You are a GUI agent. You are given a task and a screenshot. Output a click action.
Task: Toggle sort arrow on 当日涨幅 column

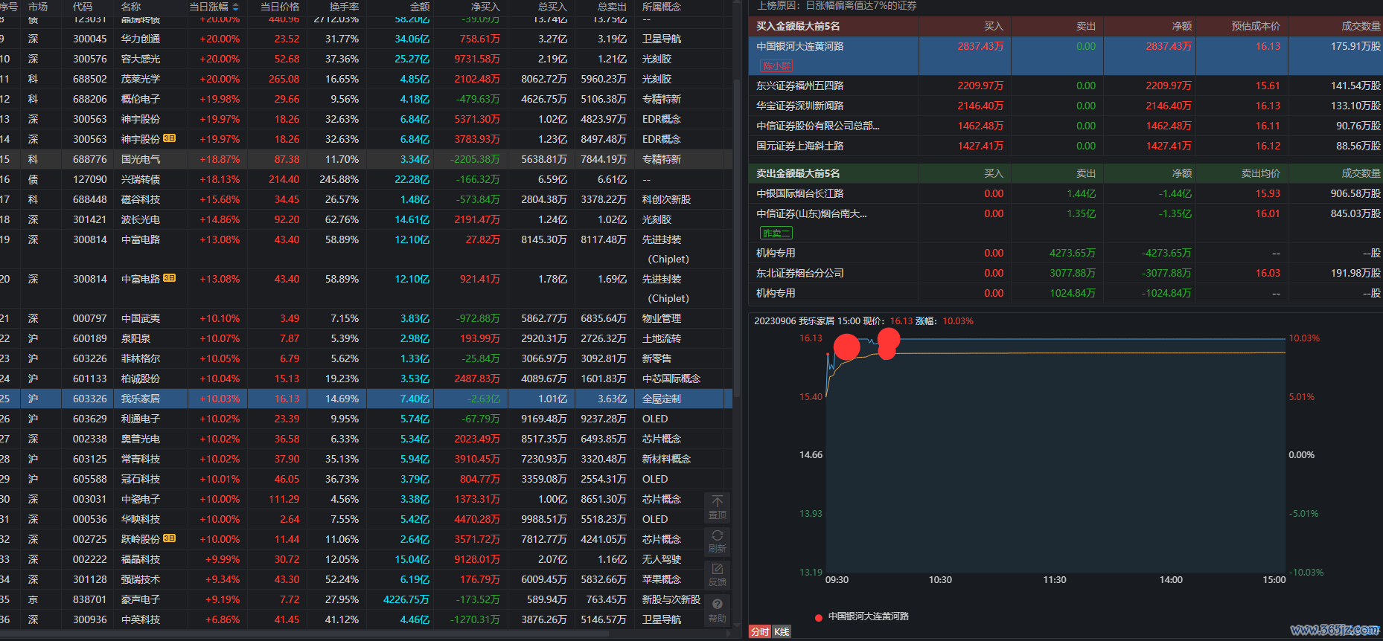pos(236,7)
